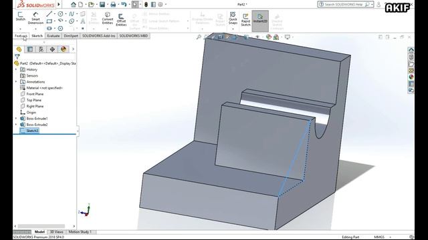The height and width of the screenshot is (240, 428).
Task: Open Appearances color ball in task pane
Action: coord(411,77)
